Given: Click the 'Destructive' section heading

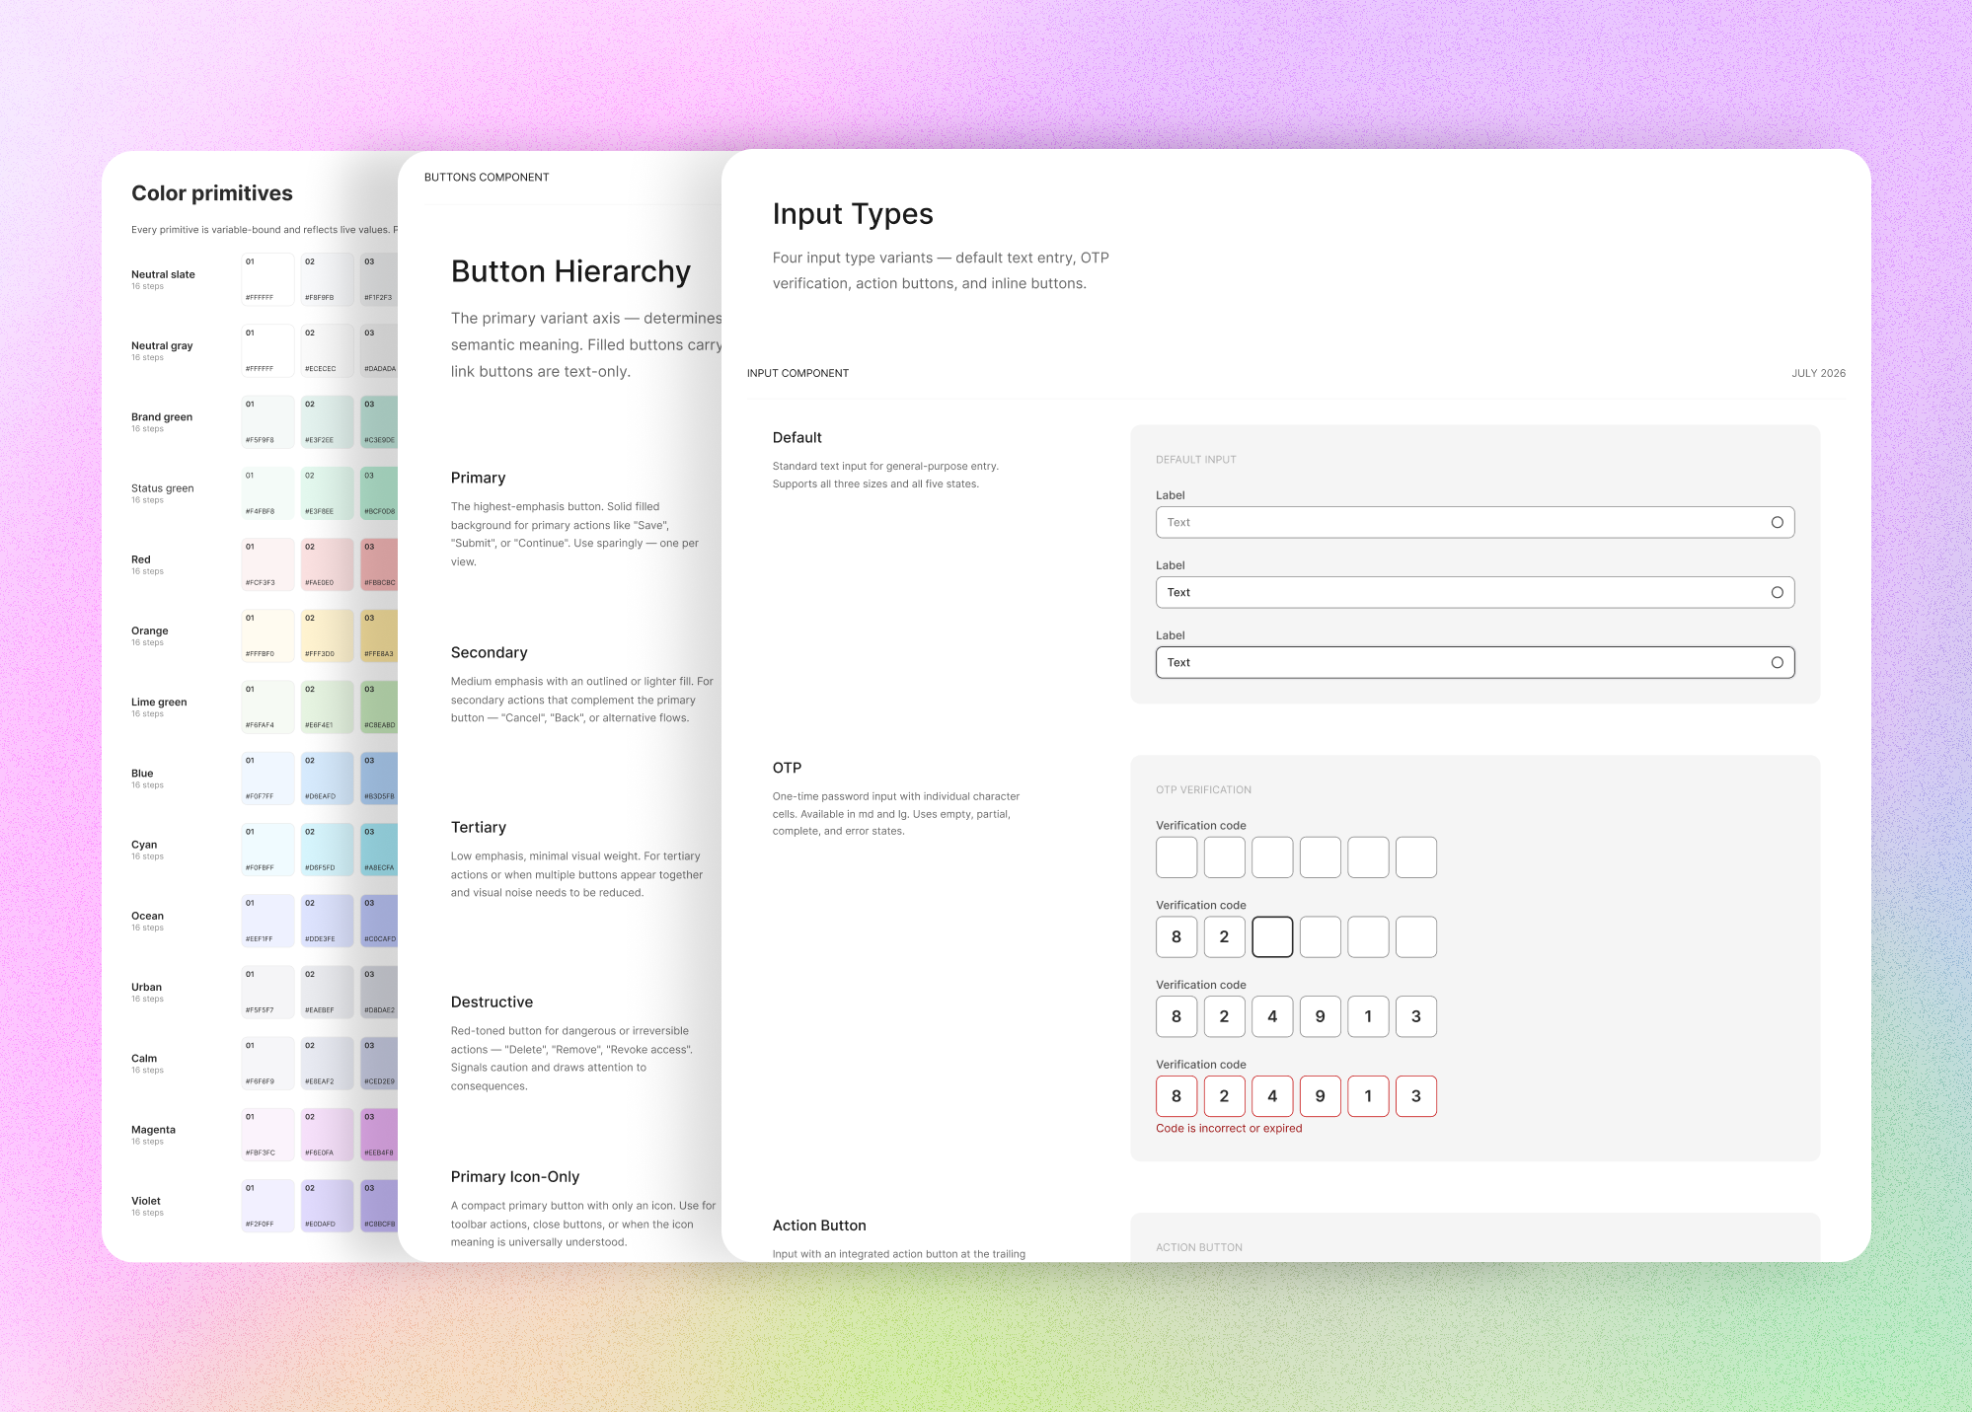Looking at the screenshot, I should [492, 1002].
